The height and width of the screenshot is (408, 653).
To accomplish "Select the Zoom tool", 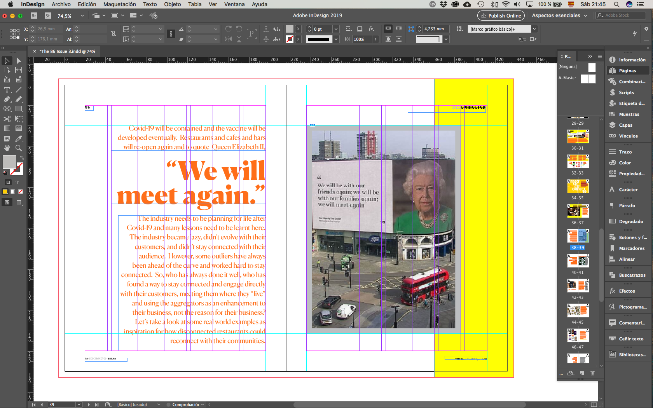I will [19, 148].
